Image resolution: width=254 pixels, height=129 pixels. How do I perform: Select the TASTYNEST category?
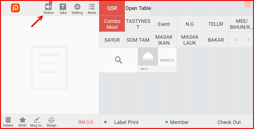[x=138, y=24]
